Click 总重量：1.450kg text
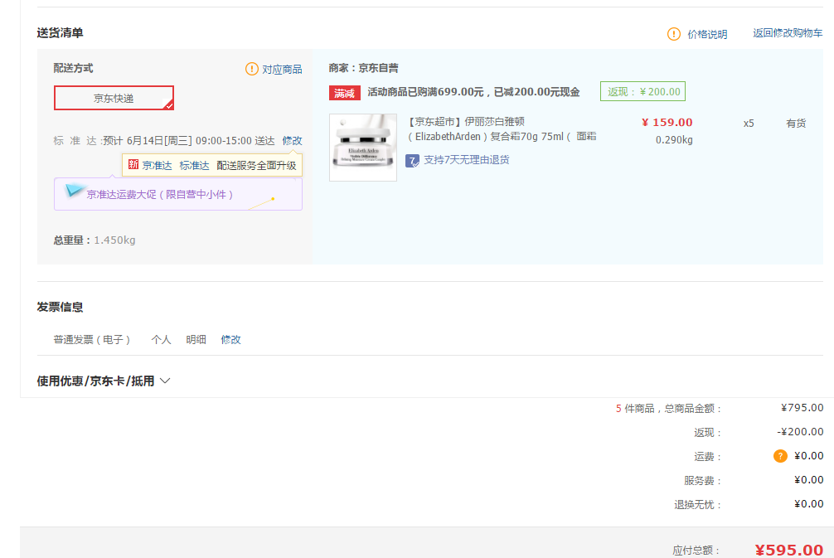This screenshot has width=834, height=558. click(x=95, y=240)
